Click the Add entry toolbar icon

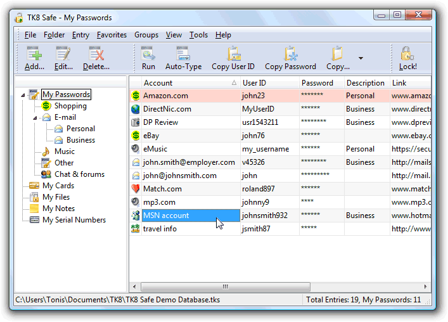pos(34,53)
